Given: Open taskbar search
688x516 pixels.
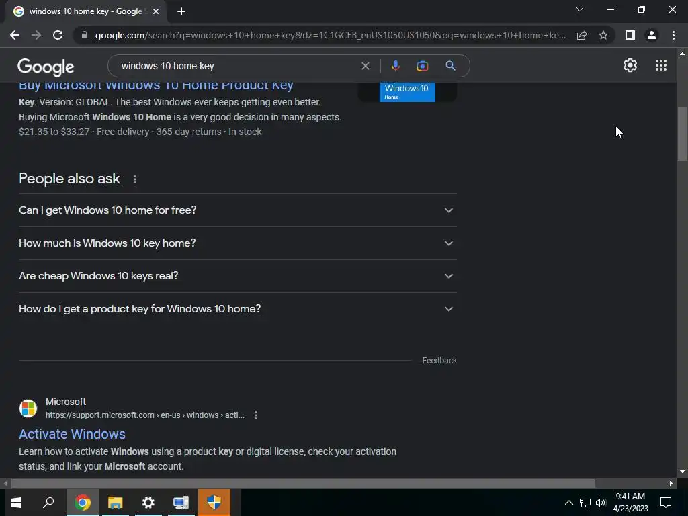Looking at the screenshot, I should point(48,503).
